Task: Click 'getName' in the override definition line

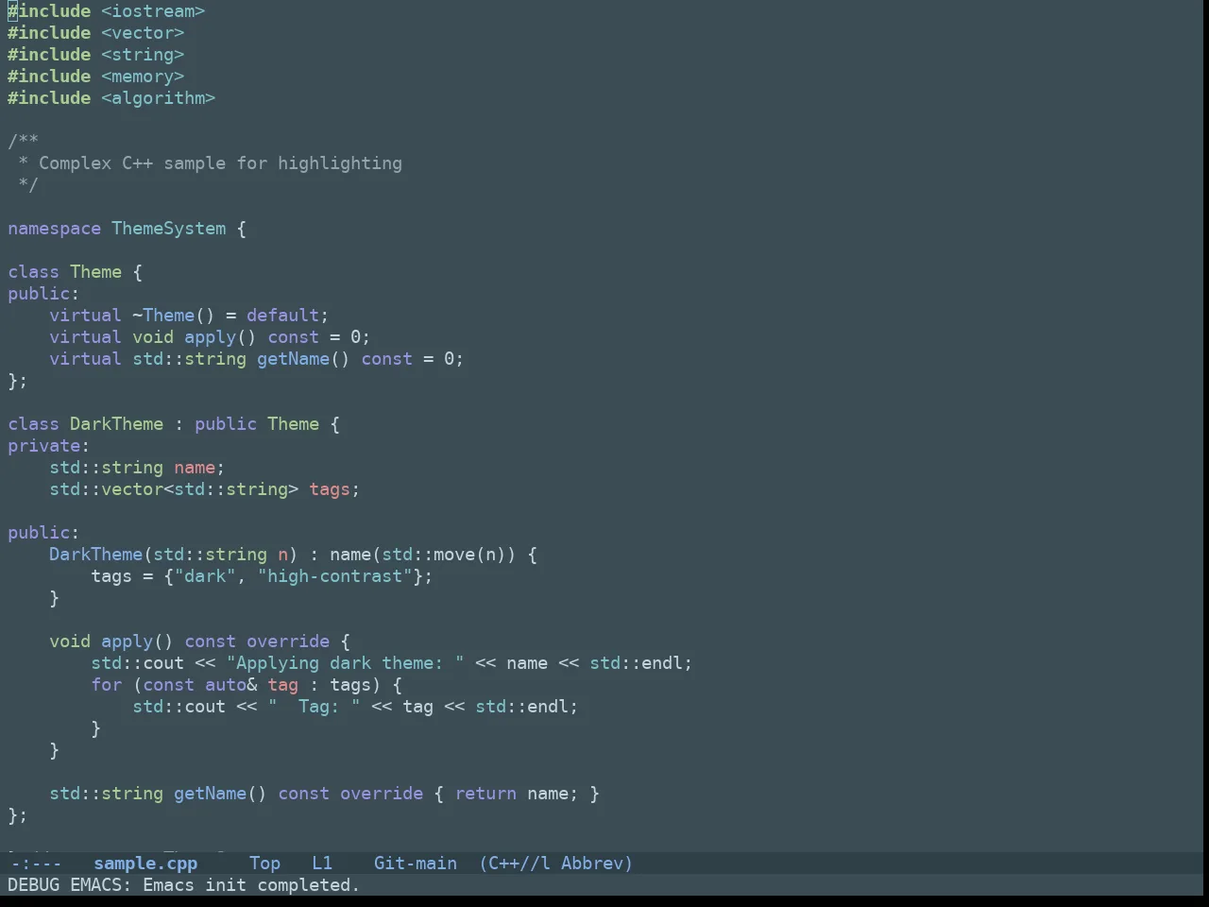Action: tap(210, 794)
